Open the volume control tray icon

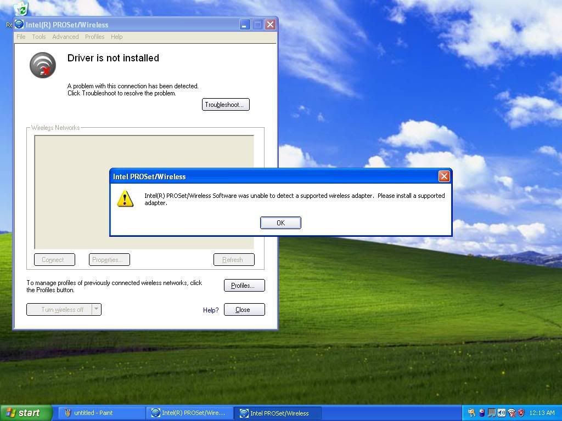coord(502,413)
